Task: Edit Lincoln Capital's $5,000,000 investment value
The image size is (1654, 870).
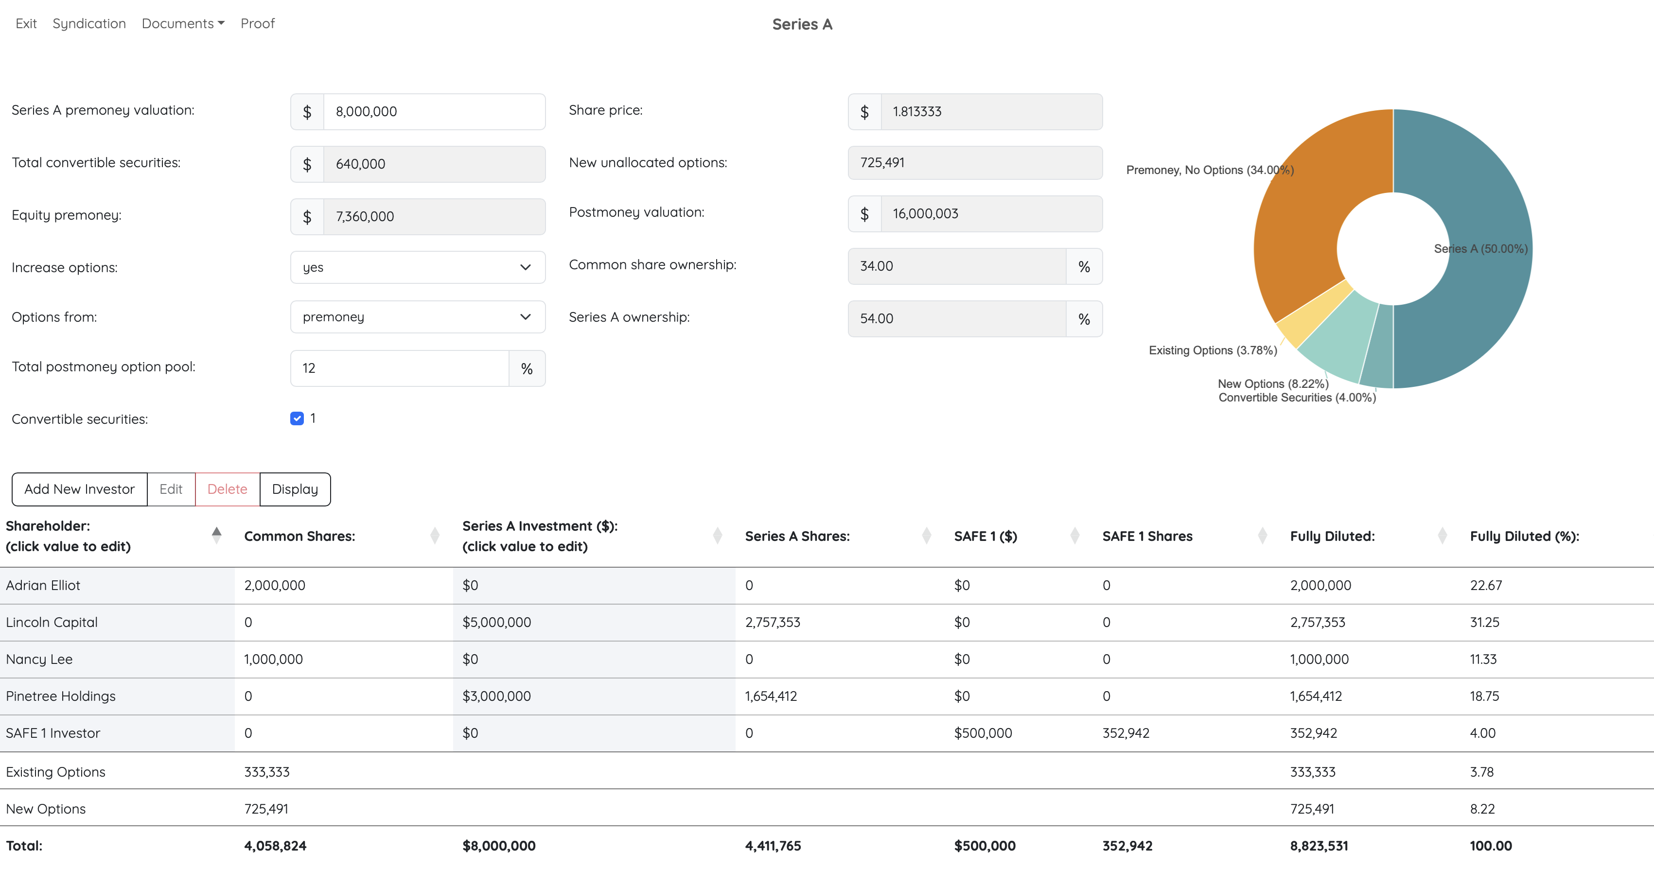Action: [497, 622]
